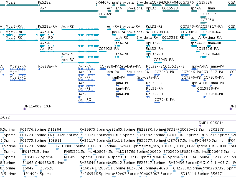Select the CG15528 gene label
The height and width of the screenshot is (178, 236).
[170, 8]
